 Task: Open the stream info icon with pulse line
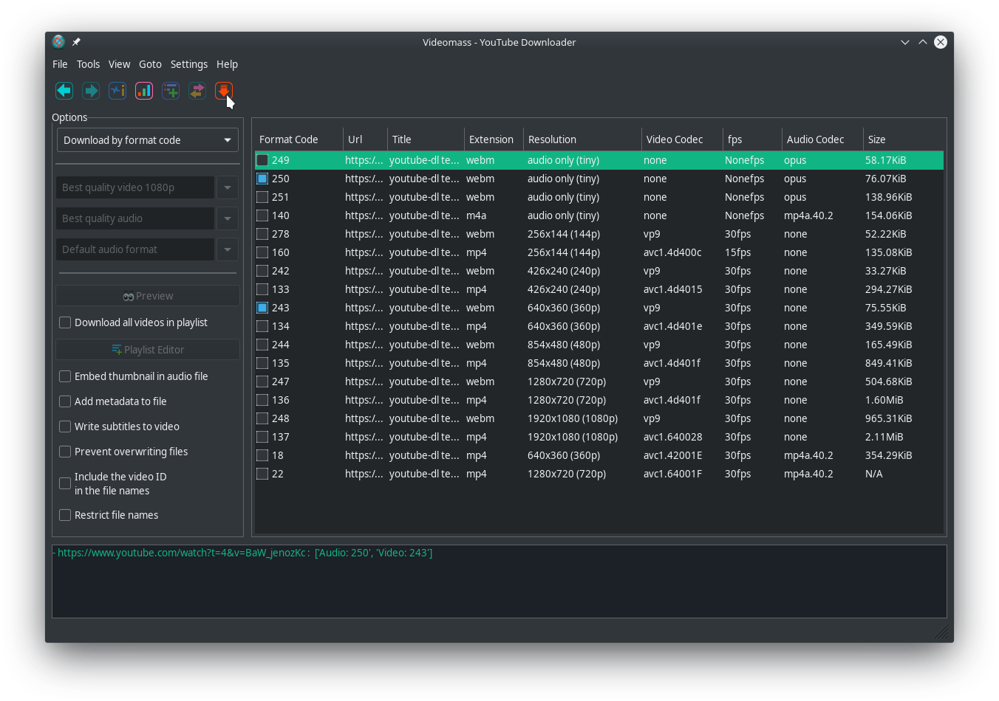click(117, 91)
